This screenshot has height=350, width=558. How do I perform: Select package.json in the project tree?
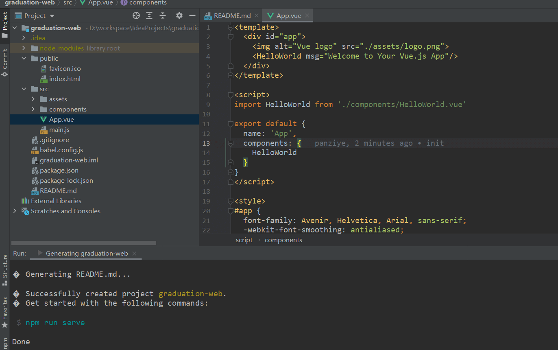[x=59, y=171]
